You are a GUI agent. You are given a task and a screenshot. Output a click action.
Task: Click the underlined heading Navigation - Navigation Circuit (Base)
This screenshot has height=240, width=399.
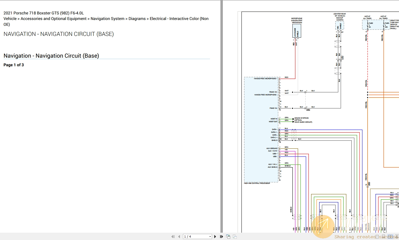pyautogui.click(x=51, y=56)
